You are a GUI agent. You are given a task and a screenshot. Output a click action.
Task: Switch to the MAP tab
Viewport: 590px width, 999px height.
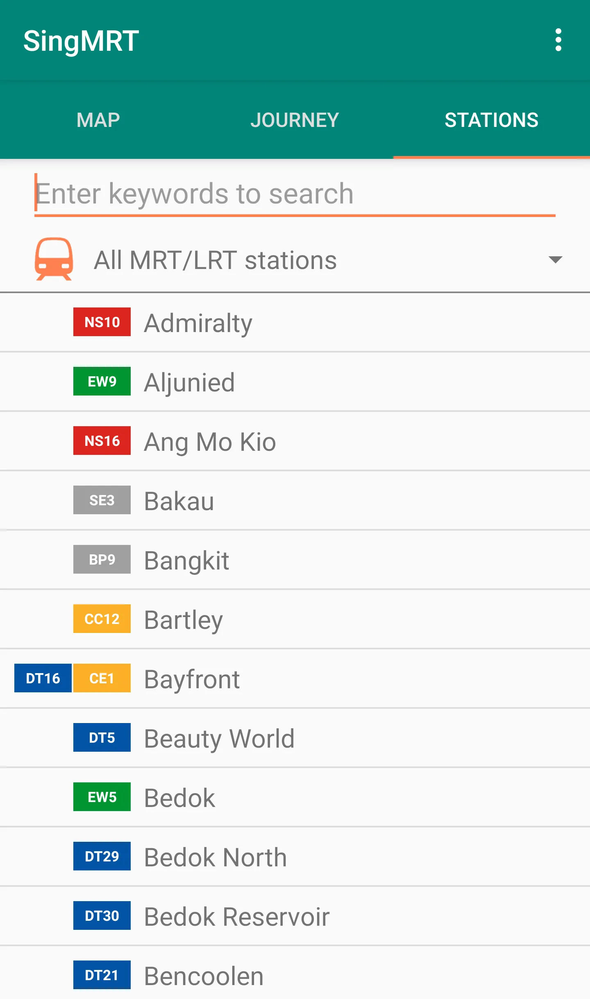point(98,120)
